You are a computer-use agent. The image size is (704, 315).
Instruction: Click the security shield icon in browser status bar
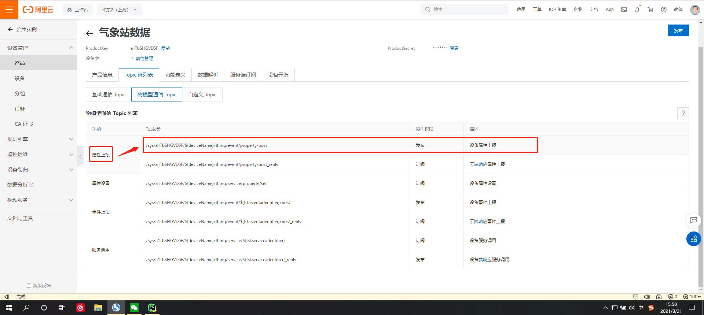(x=635, y=297)
